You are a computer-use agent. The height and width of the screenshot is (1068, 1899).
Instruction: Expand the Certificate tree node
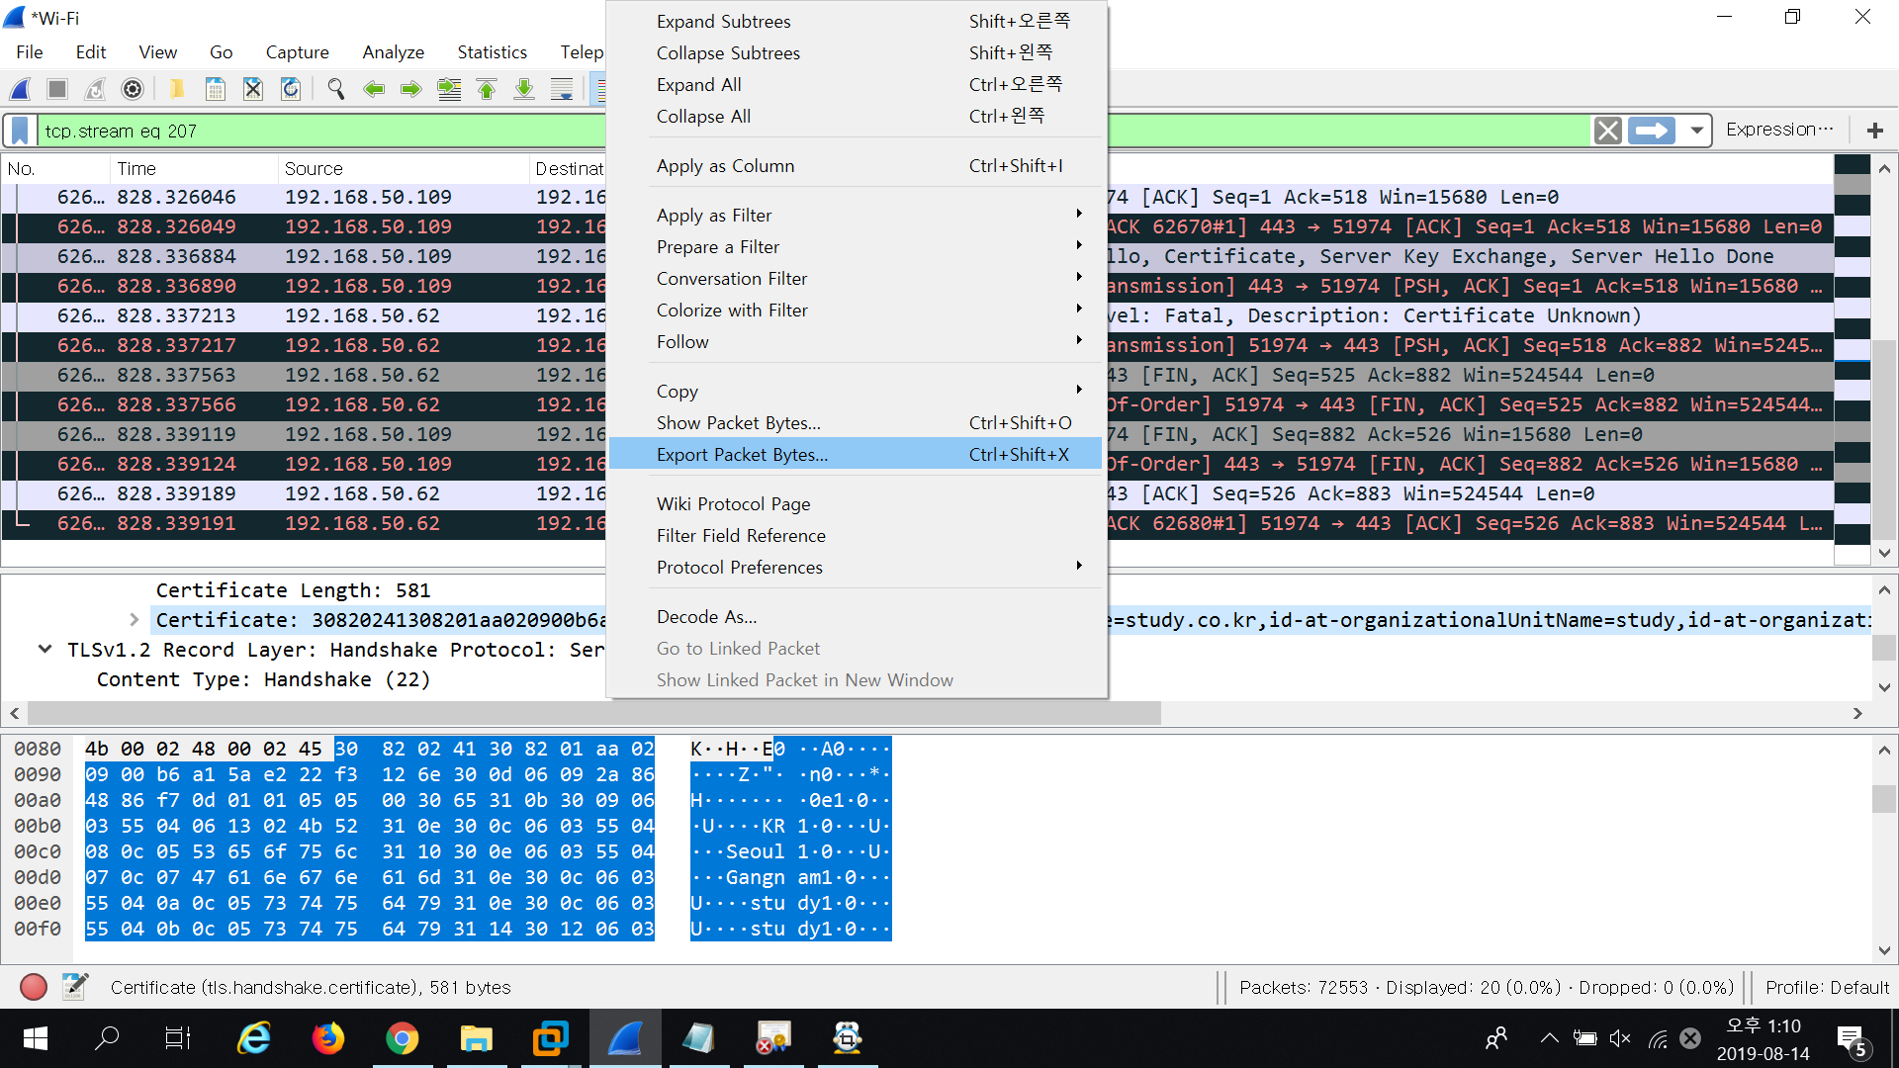[135, 620]
